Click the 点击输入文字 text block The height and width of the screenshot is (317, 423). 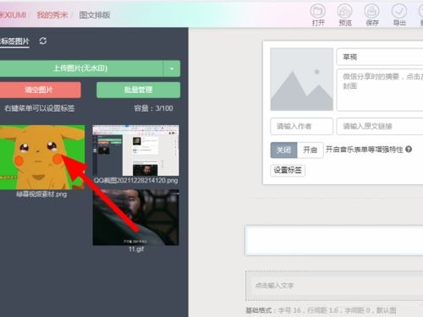coord(334,286)
